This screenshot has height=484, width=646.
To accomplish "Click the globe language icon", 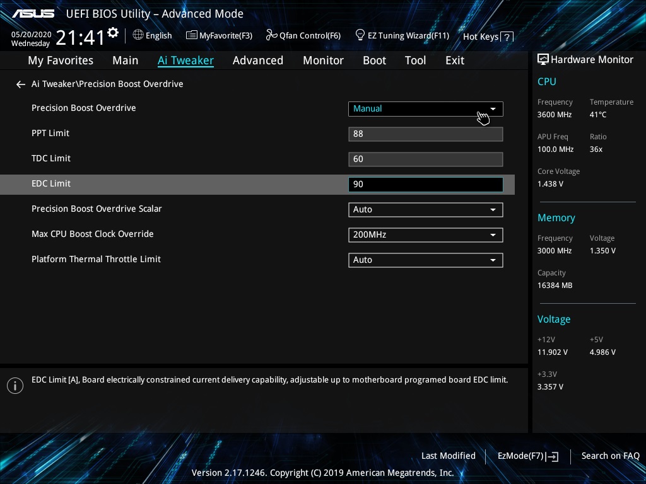I will 138,35.
